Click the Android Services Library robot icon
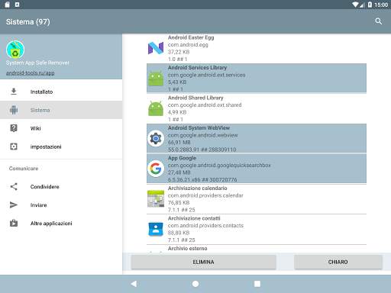 tap(156, 79)
